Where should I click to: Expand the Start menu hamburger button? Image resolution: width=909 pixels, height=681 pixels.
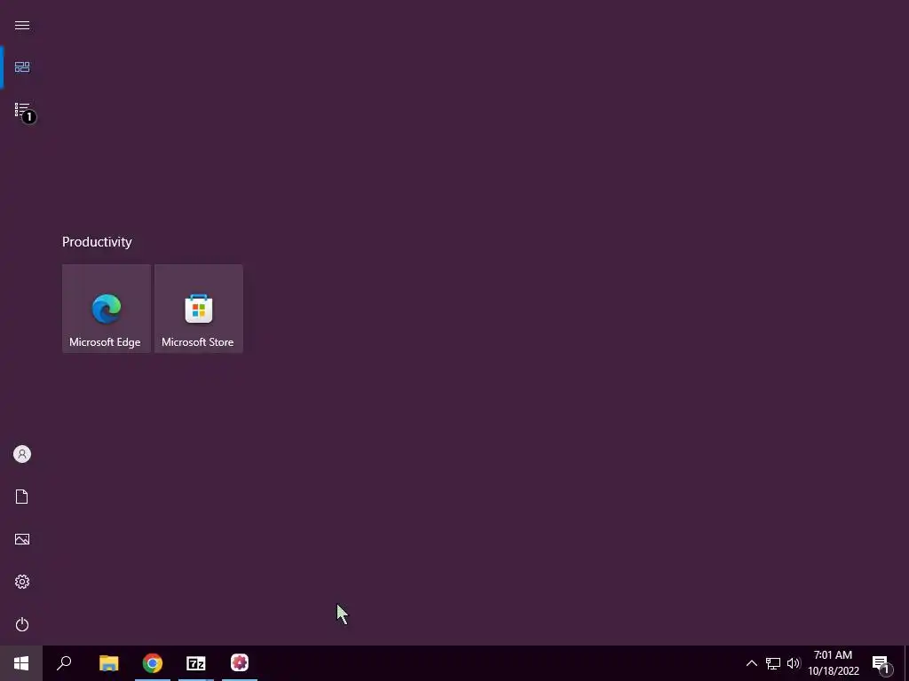point(22,25)
